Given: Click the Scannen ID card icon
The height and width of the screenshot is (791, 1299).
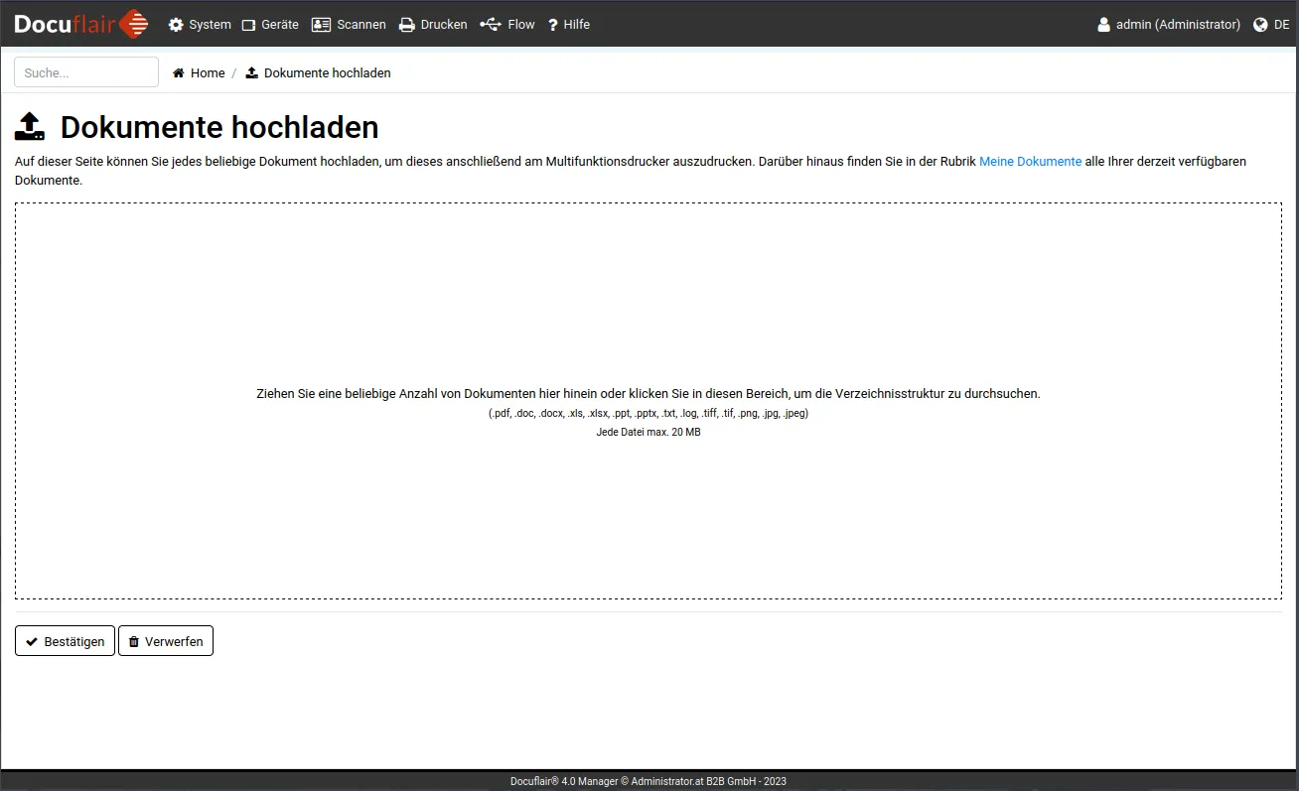Looking at the screenshot, I should click(321, 25).
